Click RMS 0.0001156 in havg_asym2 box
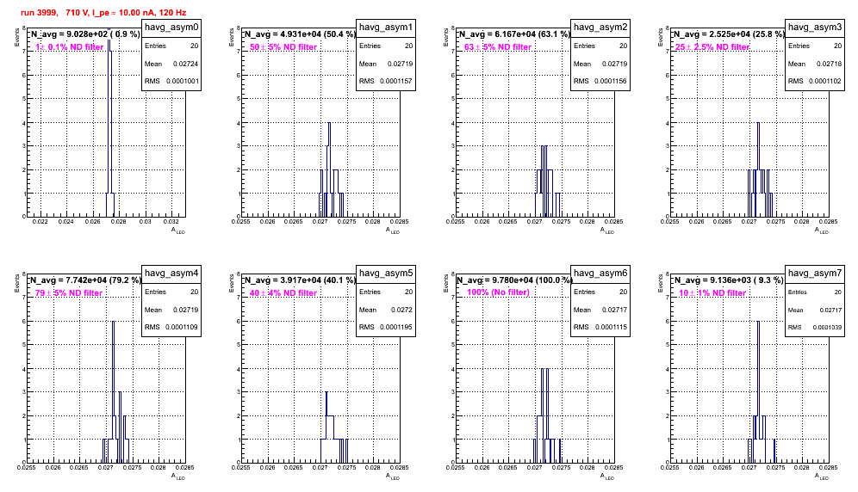This screenshot has height=492, width=858. pos(600,81)
